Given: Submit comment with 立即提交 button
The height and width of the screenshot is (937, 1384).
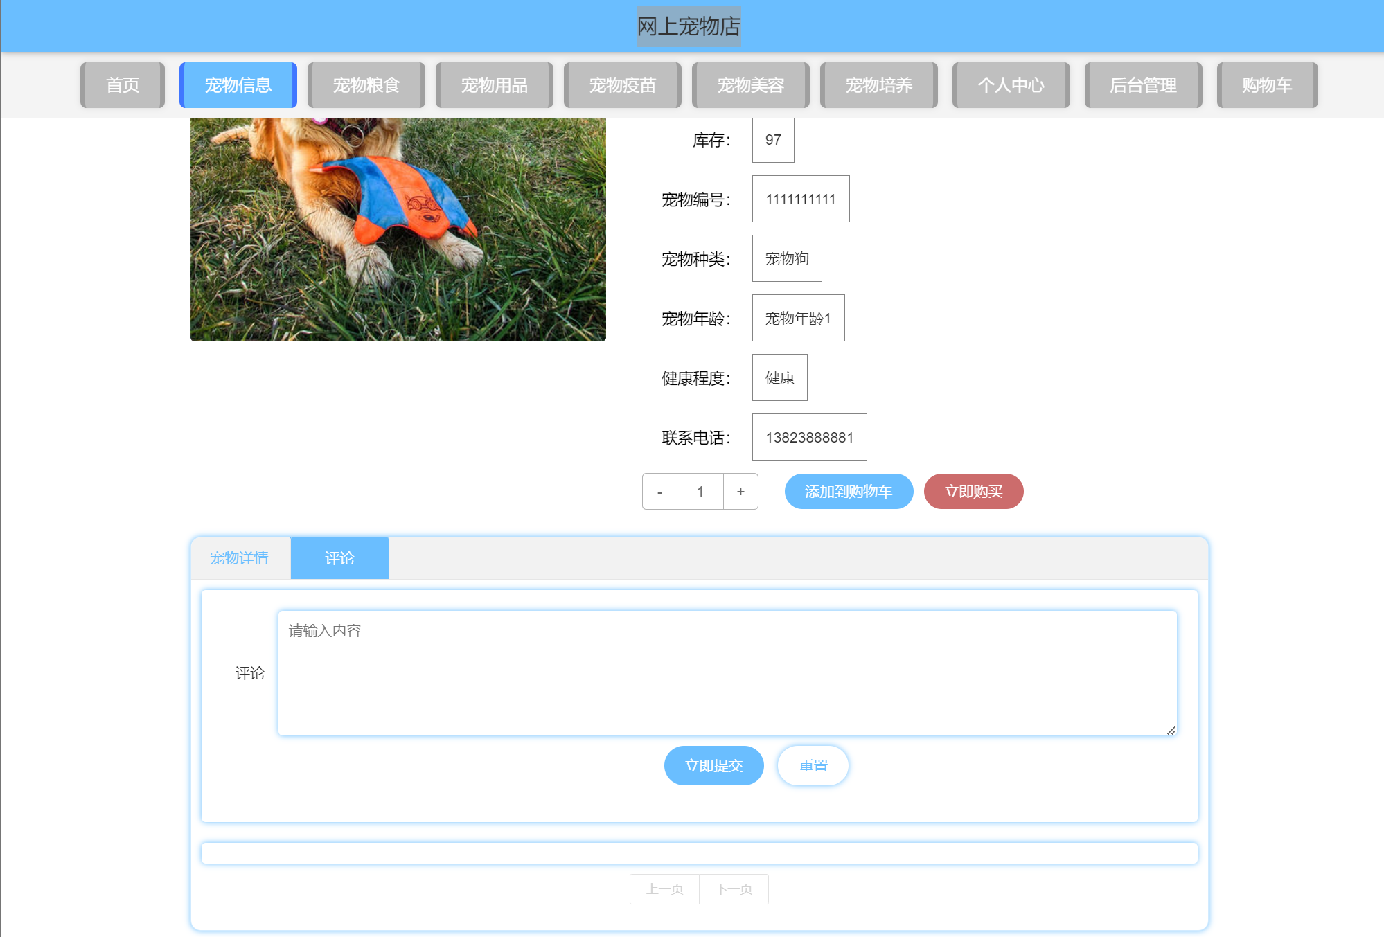Looking at the screenshot, I should click(713, 766).
